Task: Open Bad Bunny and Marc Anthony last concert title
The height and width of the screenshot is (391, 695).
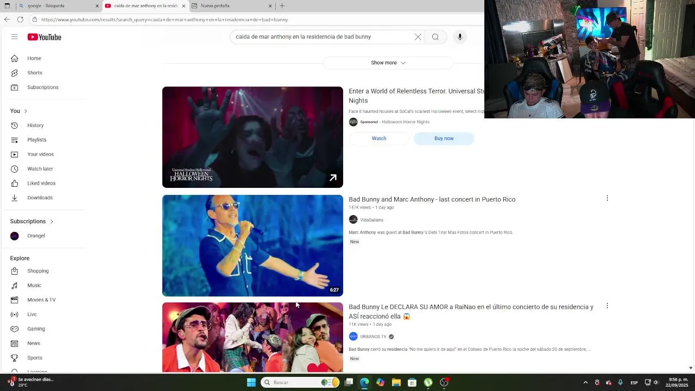Action: 432,199
